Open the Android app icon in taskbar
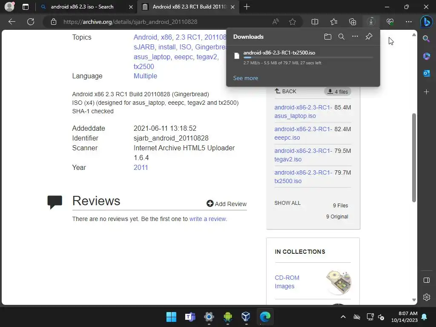 click(x=227, y=317)
